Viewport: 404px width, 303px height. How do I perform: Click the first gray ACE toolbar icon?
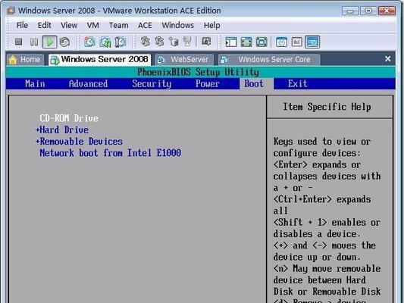click(x=146, y=42)
